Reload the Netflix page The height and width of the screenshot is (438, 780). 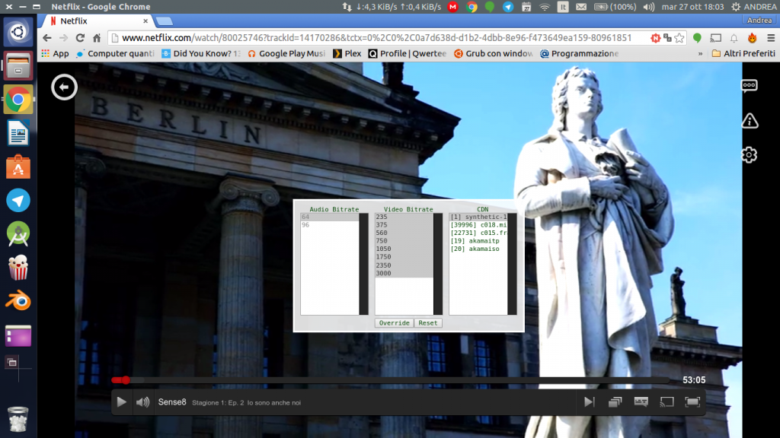coord(80,38)
